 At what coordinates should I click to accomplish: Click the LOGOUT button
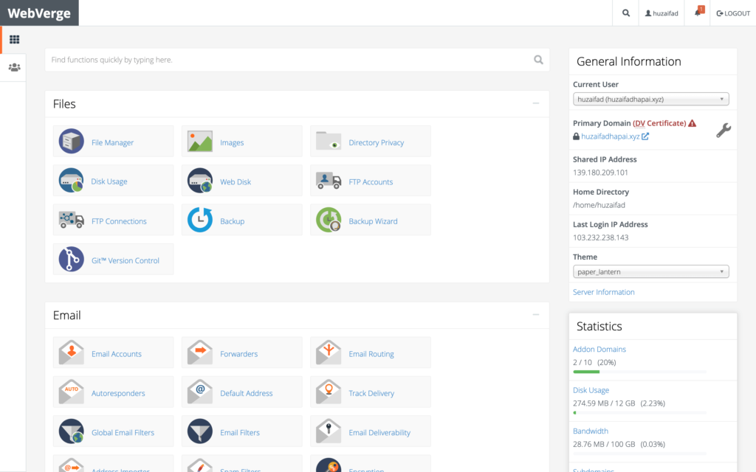732,13
